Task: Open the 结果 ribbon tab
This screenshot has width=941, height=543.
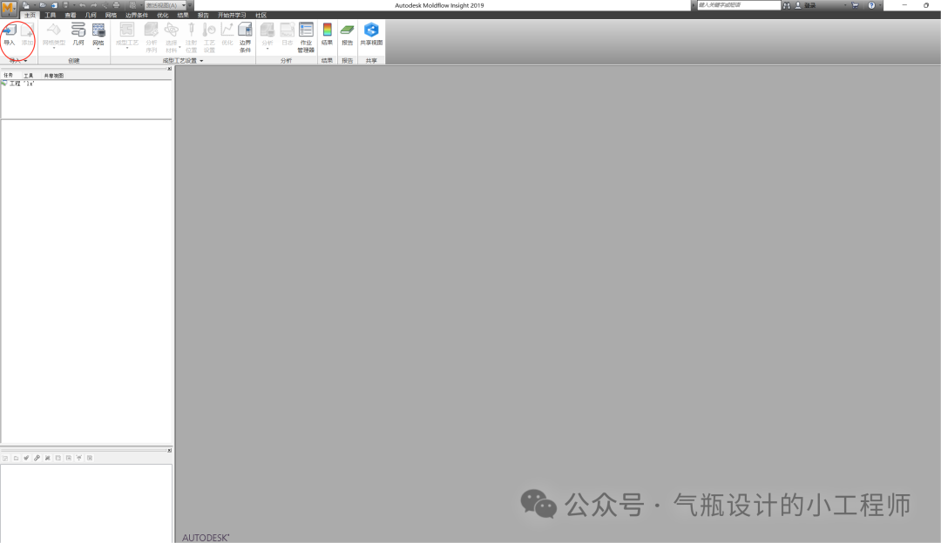Action: pyautogui.click(x=183, y=15)
